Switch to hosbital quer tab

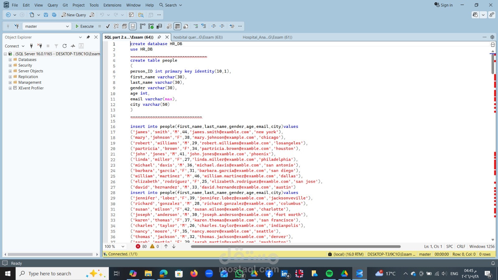pyautogui.click(x=198, y=37)
